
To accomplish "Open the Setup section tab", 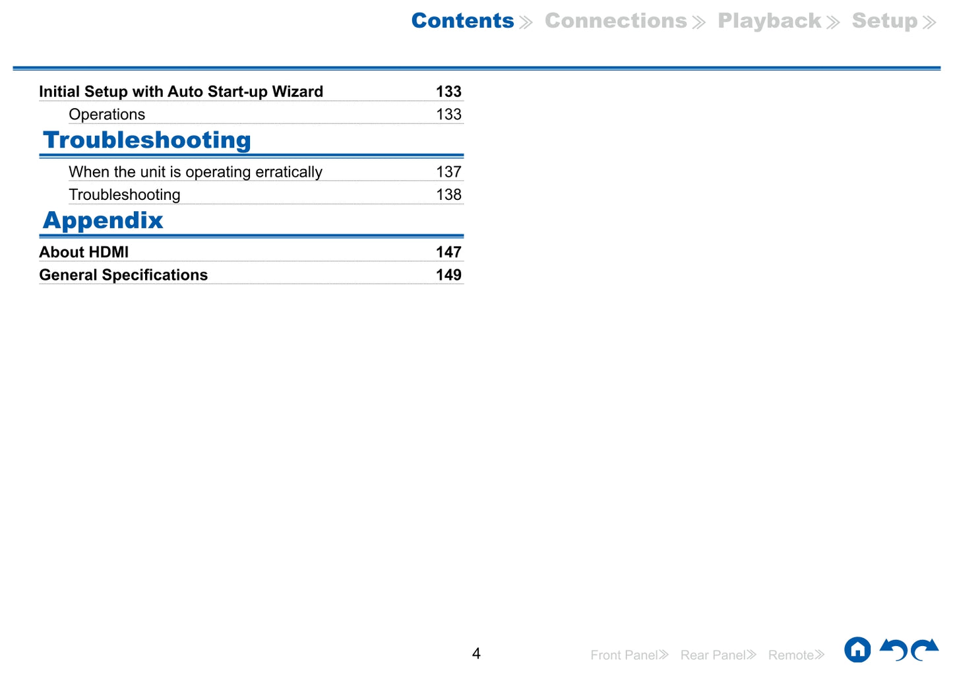I will pyautogui.click(x=885, y=21).
